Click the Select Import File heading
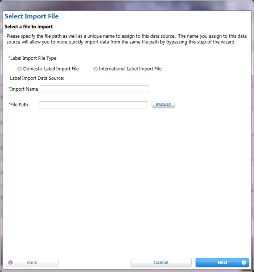 pyautogui.click(x=32, y=16)
